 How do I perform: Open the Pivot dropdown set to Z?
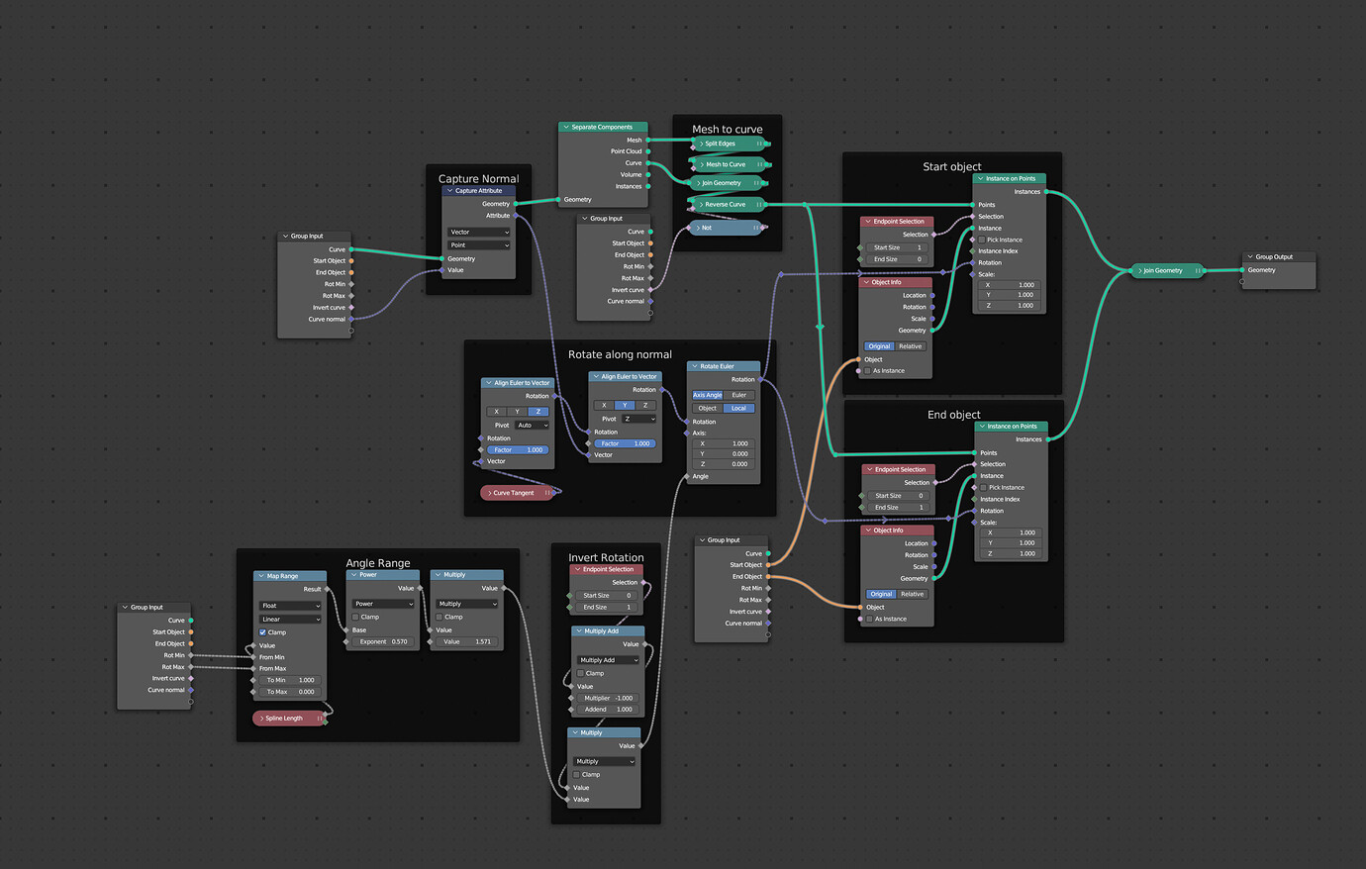pos(638,419)
